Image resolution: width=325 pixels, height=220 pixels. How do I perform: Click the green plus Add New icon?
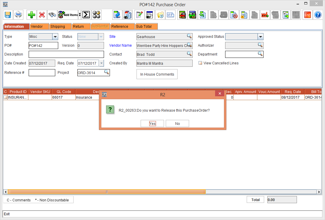tap(32, 14)
